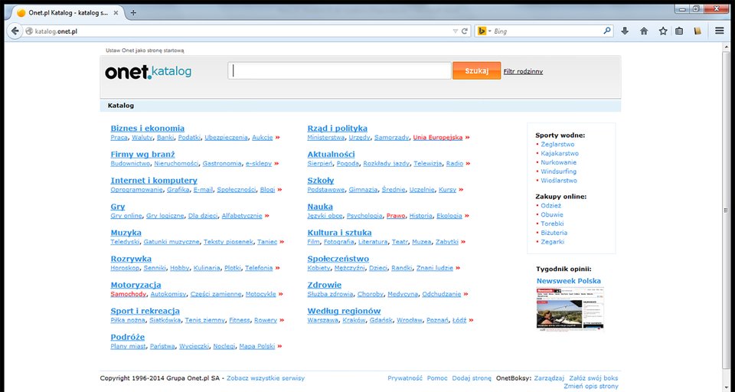The image size is (735, 392).
Task: Open the Windsurfing link in Sporty wodne
Action: pos(558,171)
